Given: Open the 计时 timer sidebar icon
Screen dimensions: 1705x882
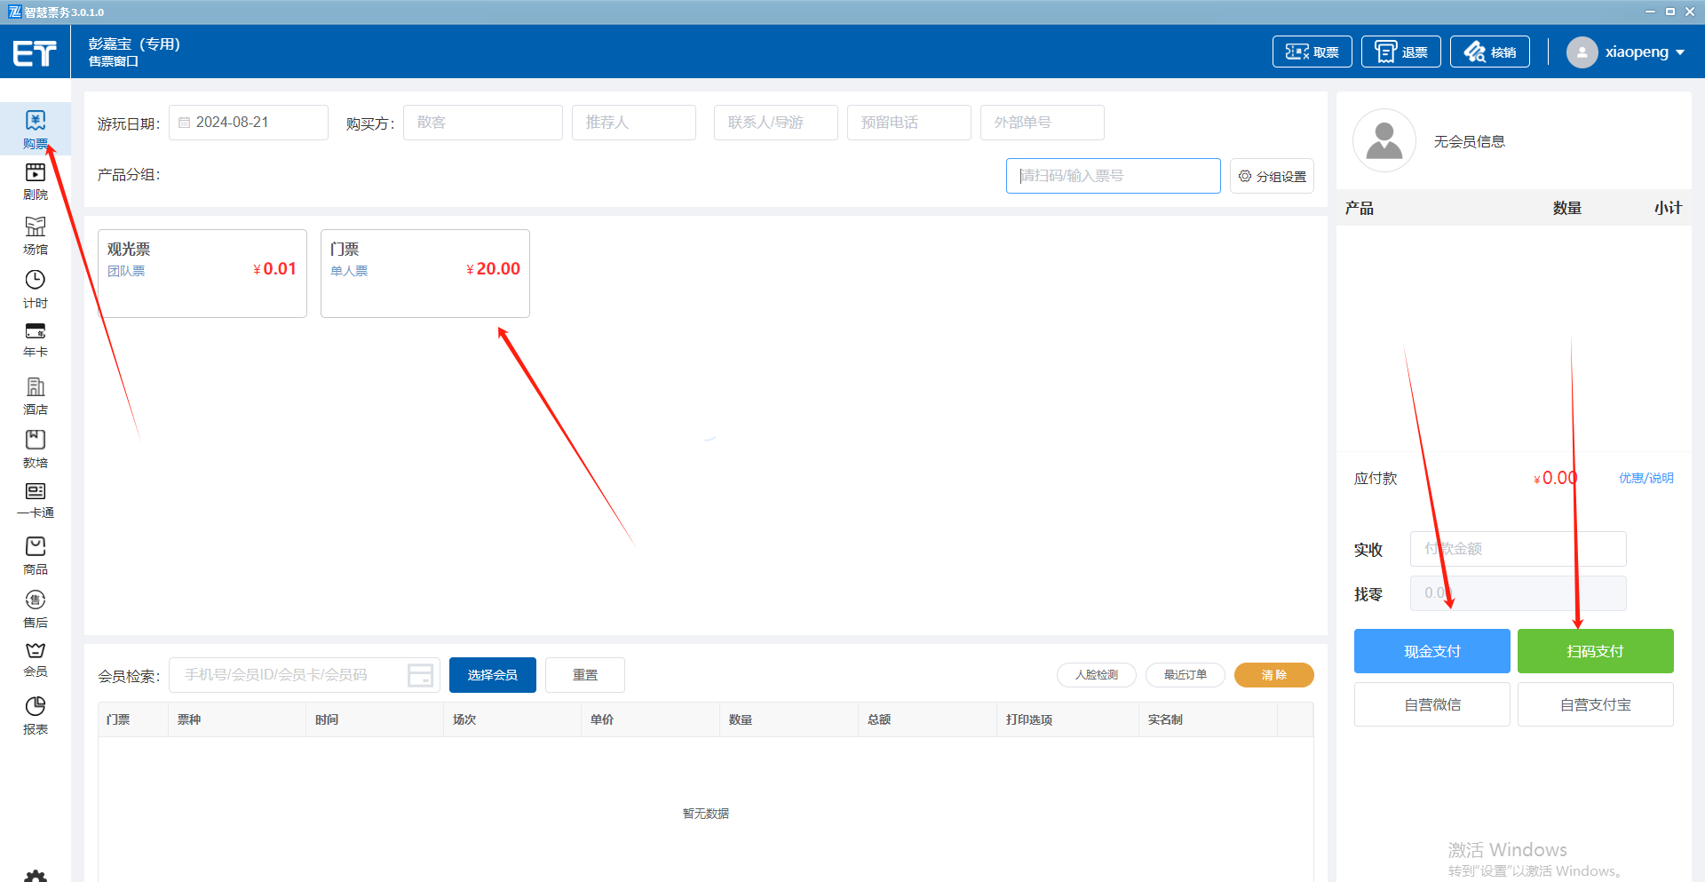Looking at the screenshot, I should tap(35, 289).
